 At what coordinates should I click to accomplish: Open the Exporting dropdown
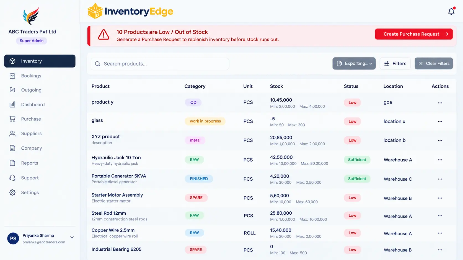point(354,63)
